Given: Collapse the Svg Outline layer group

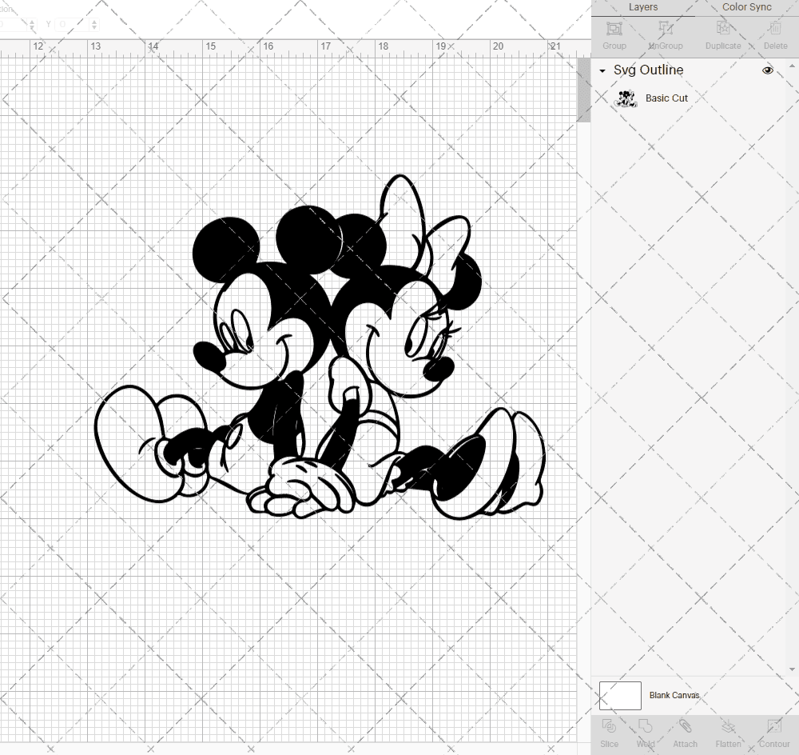Looking at the screenshot, I should coord(602,70).
